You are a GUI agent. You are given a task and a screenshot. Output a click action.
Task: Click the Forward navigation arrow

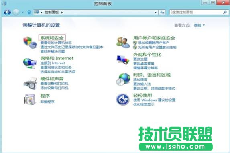(16, 12)
